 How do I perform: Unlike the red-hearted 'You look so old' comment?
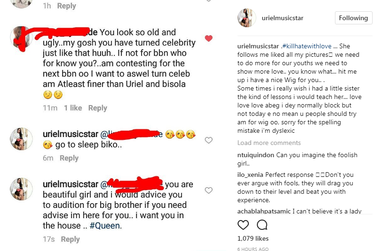(x=209, y=38)
